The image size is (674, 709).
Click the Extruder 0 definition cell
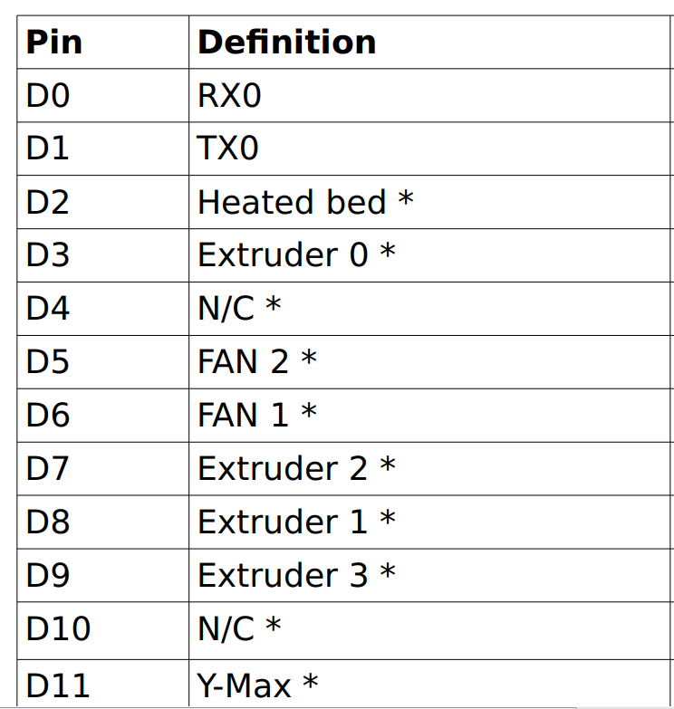click(x=296, y=255)
